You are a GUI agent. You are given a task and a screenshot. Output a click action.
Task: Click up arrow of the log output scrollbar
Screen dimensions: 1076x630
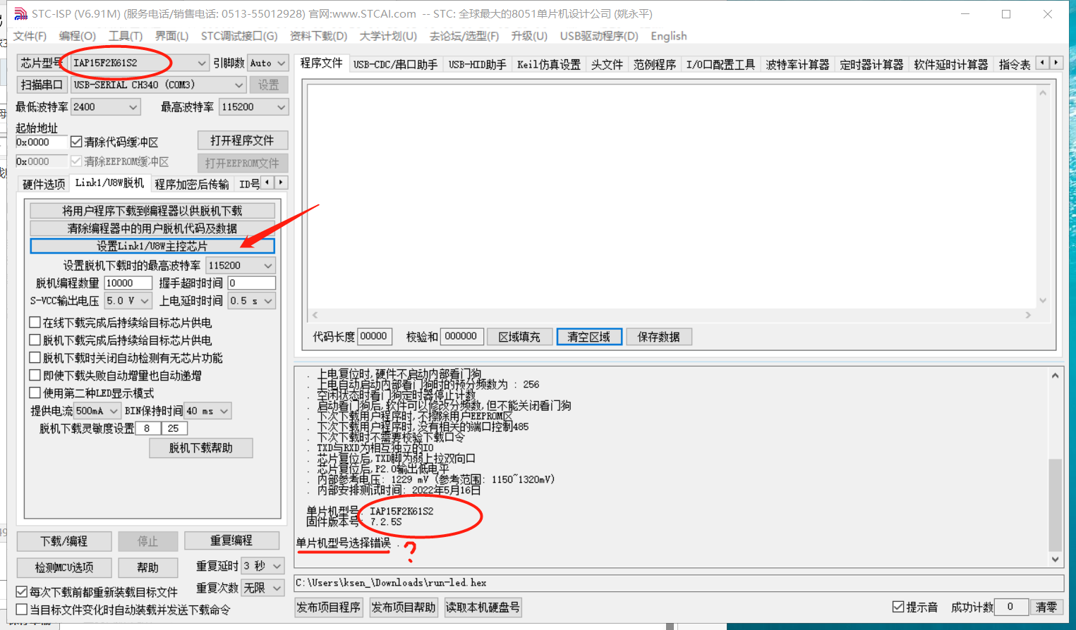click(1055, 376)
